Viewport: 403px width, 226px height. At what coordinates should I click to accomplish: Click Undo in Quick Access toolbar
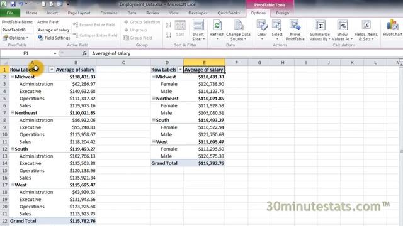pyautogui.click(x=21, y=4)
